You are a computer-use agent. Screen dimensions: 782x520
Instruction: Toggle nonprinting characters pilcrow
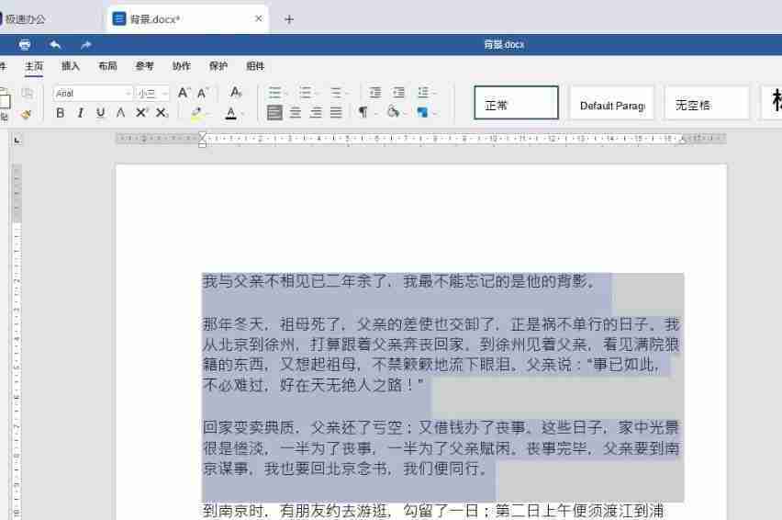coord(363,113)
